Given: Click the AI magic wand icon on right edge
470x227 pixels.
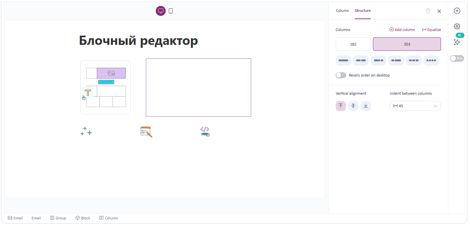Looking at the screenshot, I should coord(457,42).
